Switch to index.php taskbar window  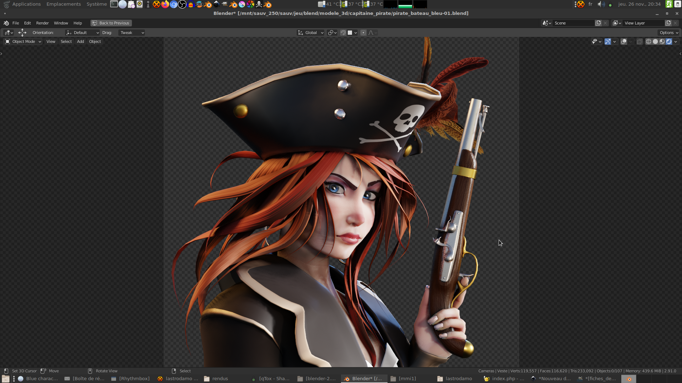tap(504, 379)
